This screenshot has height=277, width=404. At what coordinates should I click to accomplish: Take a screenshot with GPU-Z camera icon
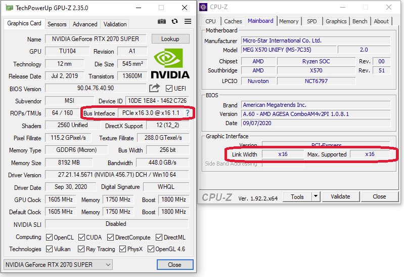point(161,21)
